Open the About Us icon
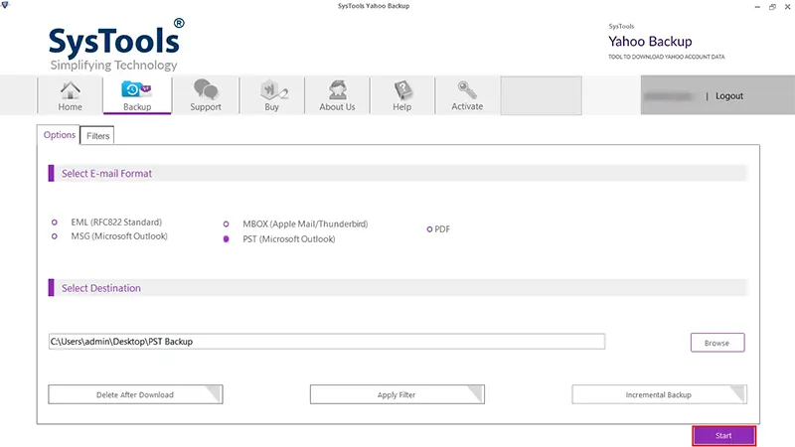The width and height of the screenshot is (795, 447). [x=337, y=95]
